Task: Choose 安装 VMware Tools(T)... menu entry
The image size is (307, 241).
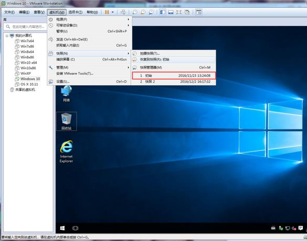Action: [89, 74]
